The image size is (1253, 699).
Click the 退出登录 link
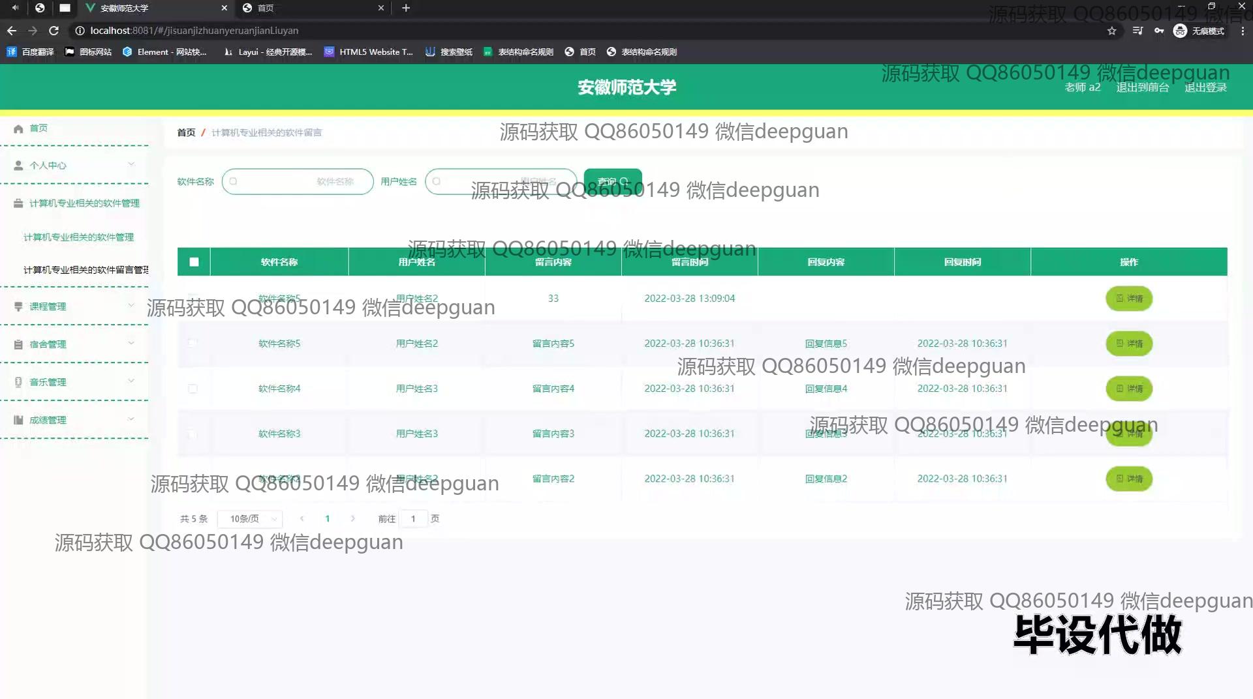coord(1205,87)
